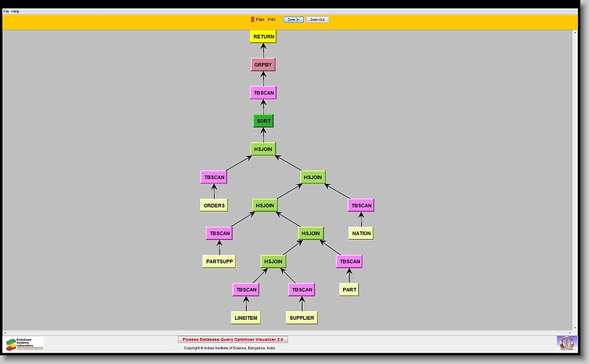Image resolution: width=589 pixels, height=364 pixels.
Task: Select the dark green SORT node
Action: (x=263, y=121)
